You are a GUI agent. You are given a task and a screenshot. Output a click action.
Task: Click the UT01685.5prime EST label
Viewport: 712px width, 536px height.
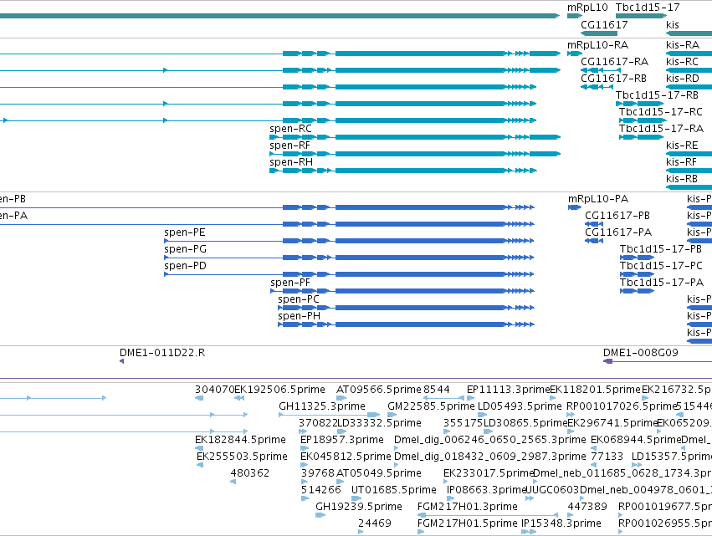click(x=394, y=490)
